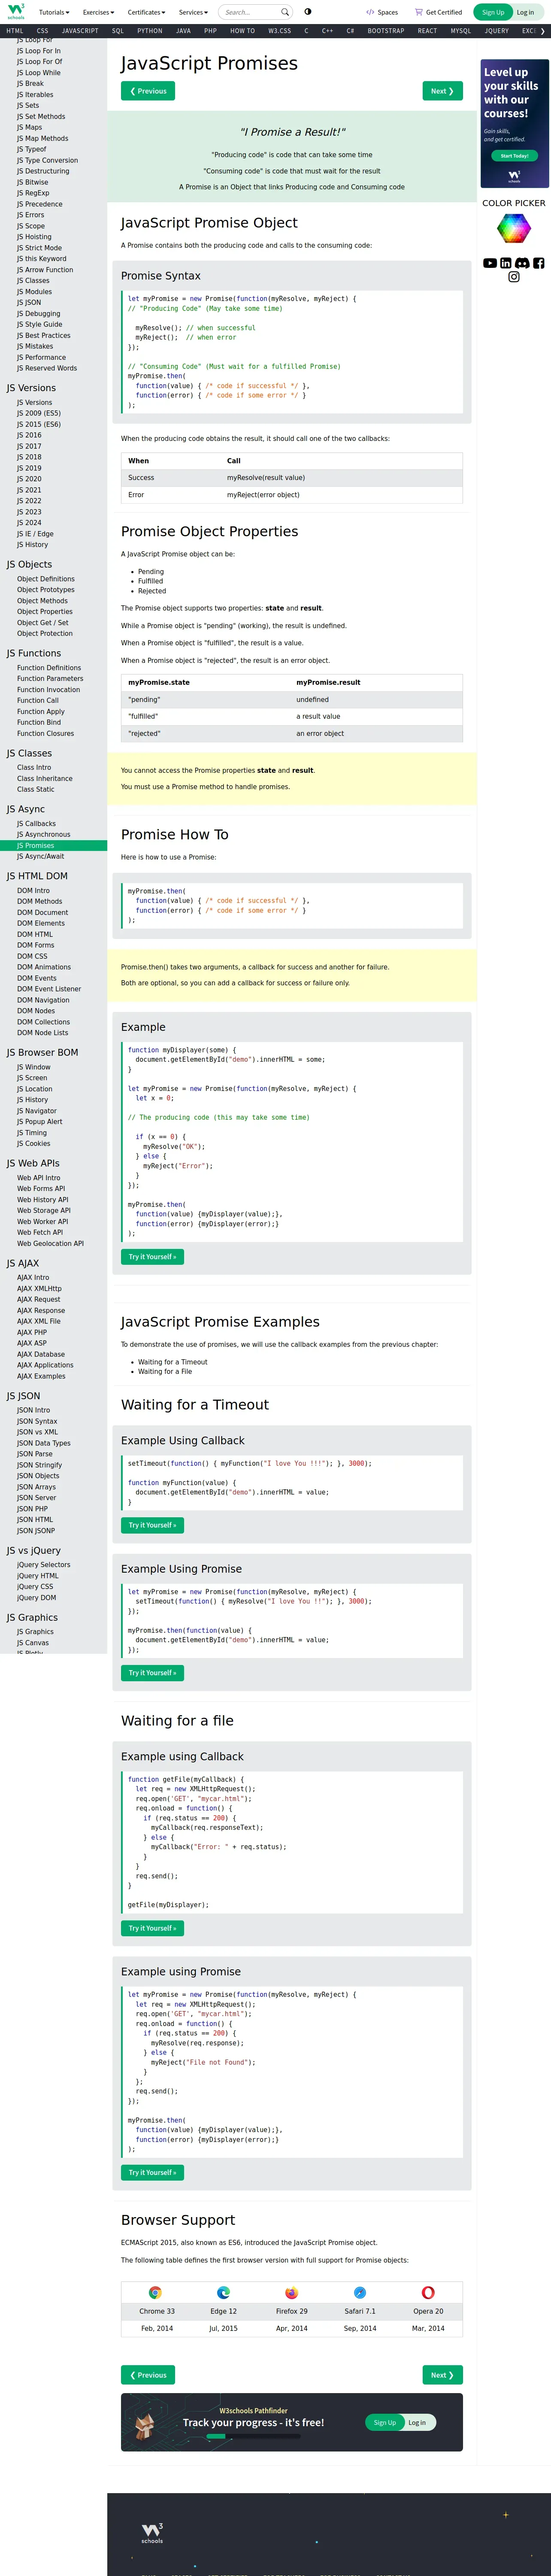Open JS Promises in the sidebar

pos(53,845)
